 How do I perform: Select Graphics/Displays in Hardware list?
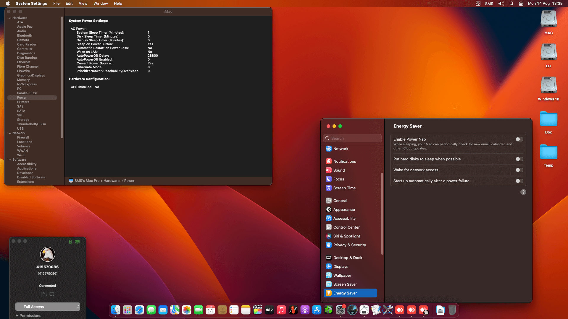coord(31,75)
